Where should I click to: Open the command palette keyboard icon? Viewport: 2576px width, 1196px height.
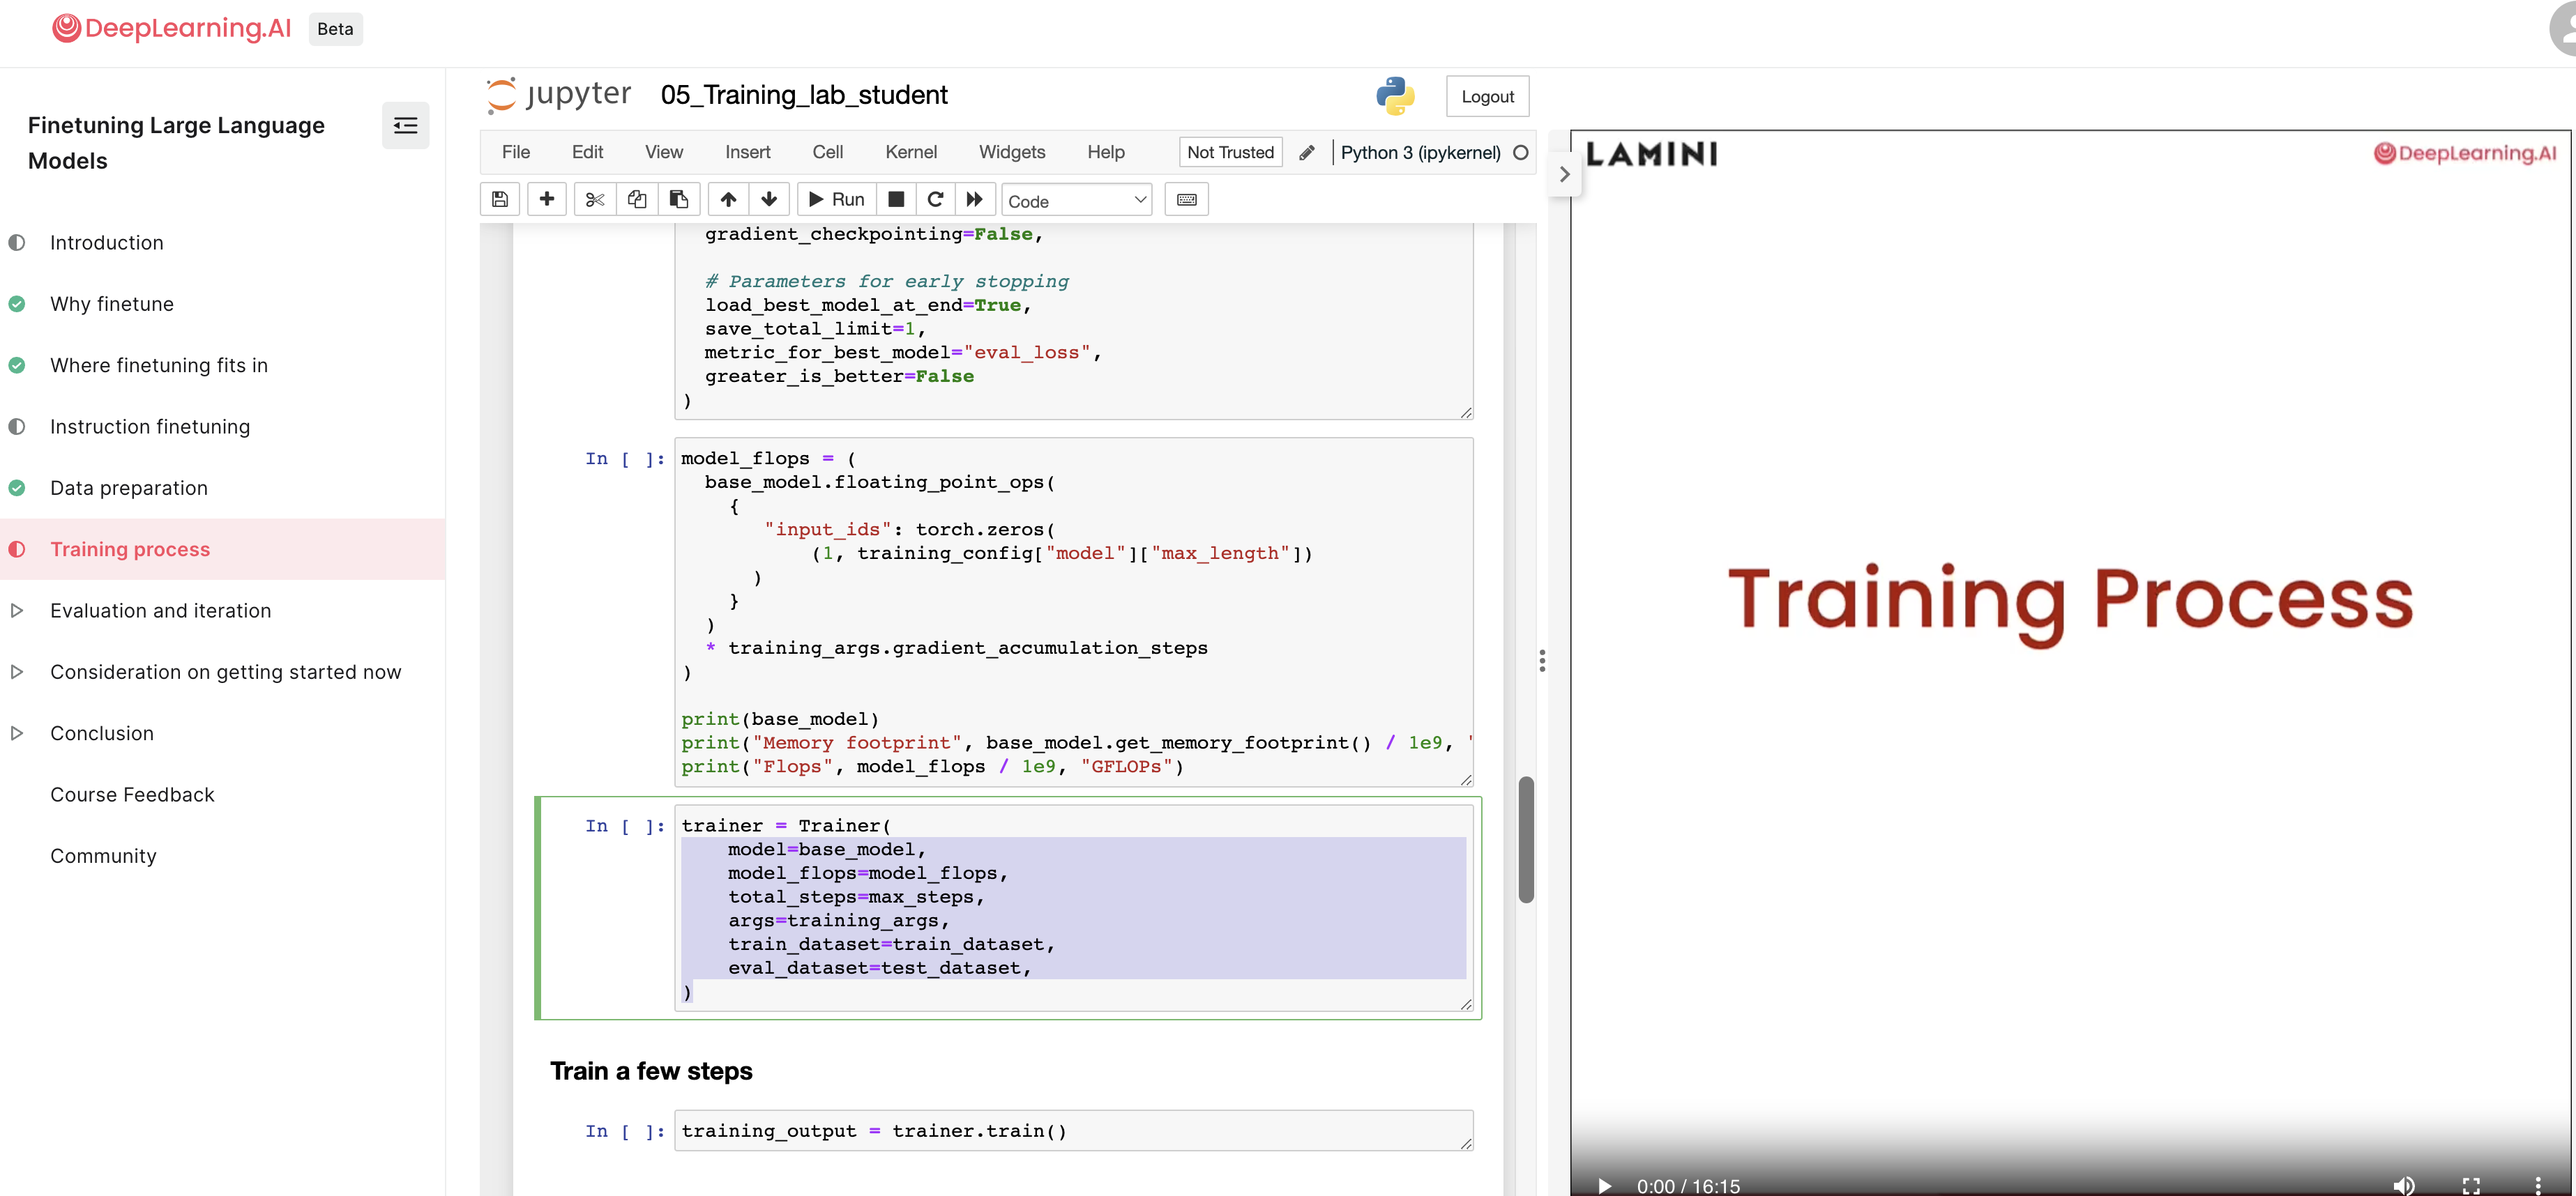1186,199
